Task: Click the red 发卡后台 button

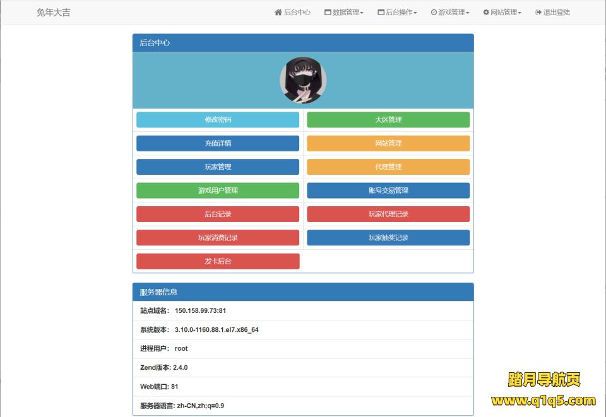Action: point(218,261)
